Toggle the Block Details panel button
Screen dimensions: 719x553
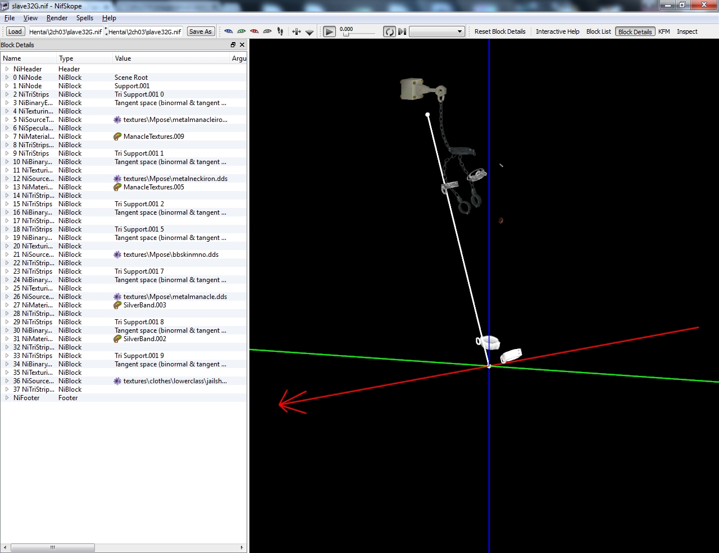[635, 31]
